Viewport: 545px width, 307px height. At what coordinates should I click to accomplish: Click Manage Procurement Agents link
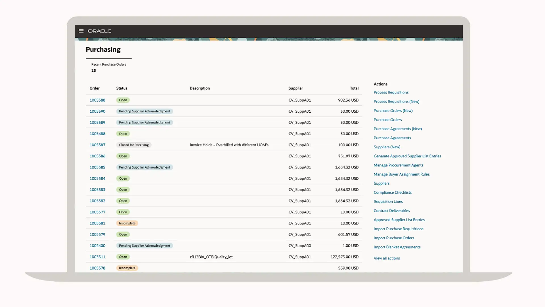click(398, 165)
